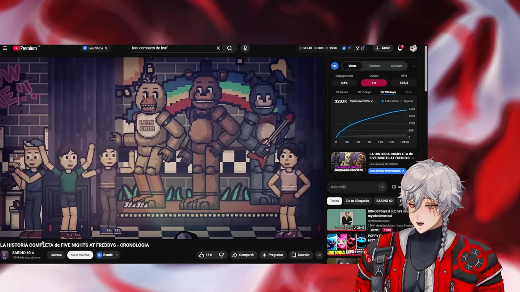520x292 pixels.
Task: Go to YouTube Premium home logo
Action: tap(25, 48)
